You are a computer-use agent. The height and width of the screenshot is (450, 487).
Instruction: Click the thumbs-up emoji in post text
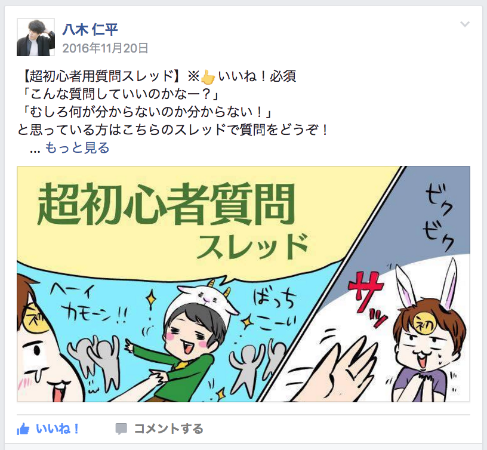208,77
